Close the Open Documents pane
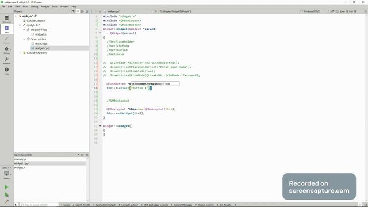368x207 pixels. pyautogui.click(x=87, y=155)
